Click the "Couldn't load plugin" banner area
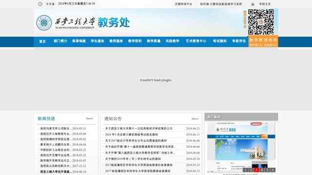Screen dimensions: 312x175 pyautogui.click(x=156, y=80)
